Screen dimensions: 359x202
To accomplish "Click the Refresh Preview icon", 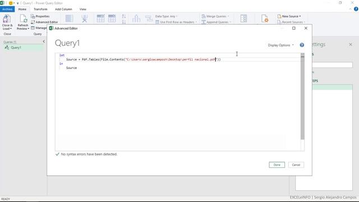I will point(23,19).
